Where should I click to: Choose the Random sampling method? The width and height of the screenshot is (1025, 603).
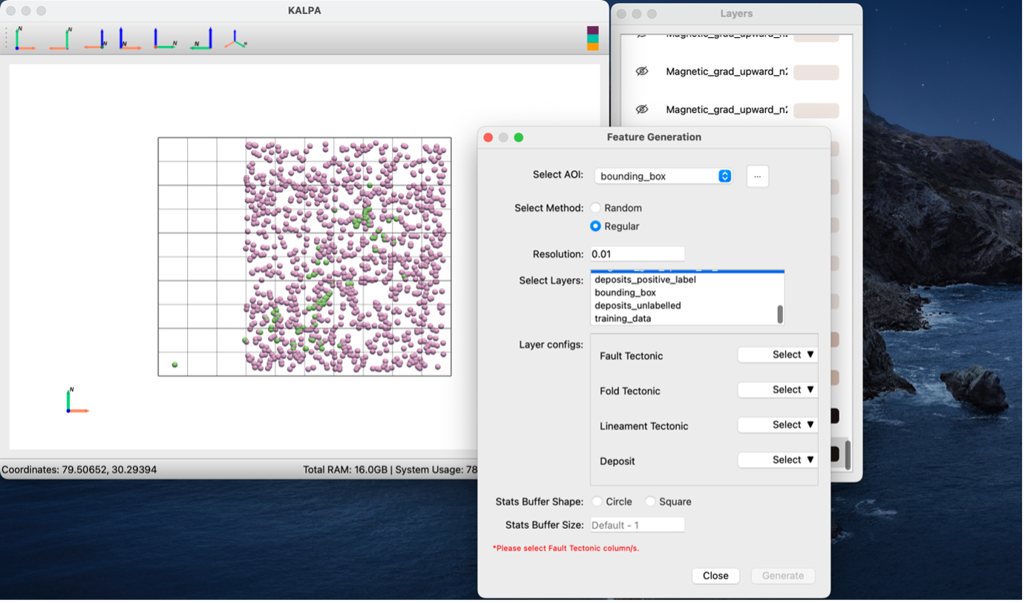[x=595, y=208]
